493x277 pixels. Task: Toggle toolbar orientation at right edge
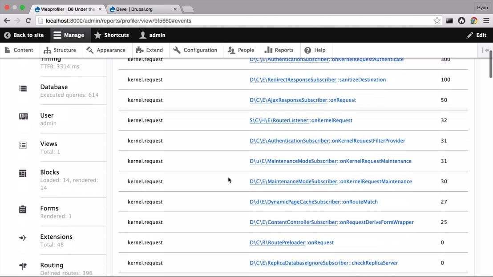tap(485, 50)
